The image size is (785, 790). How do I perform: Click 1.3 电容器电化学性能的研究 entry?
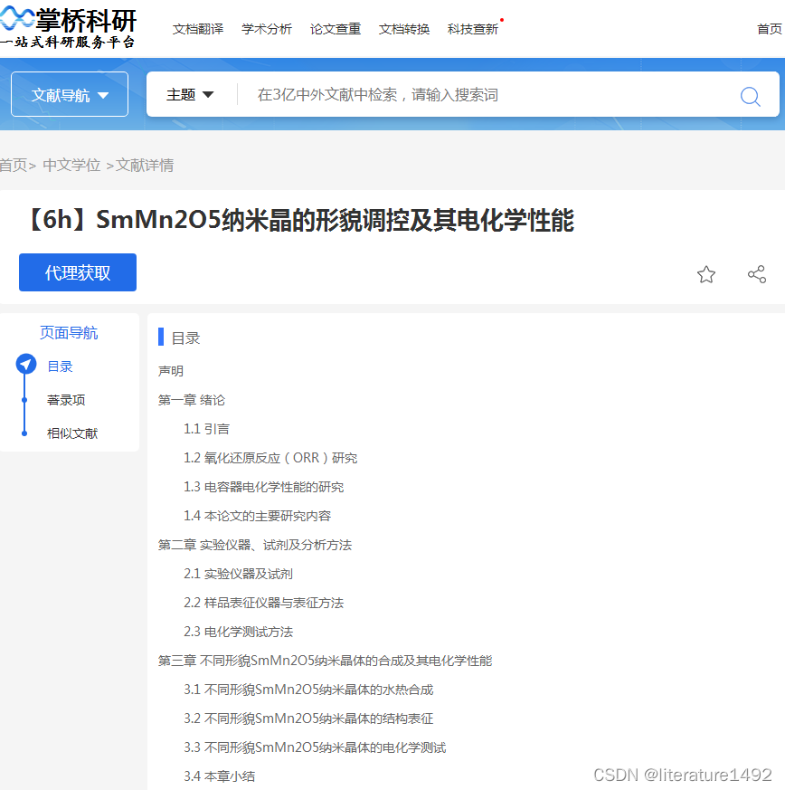263,487
